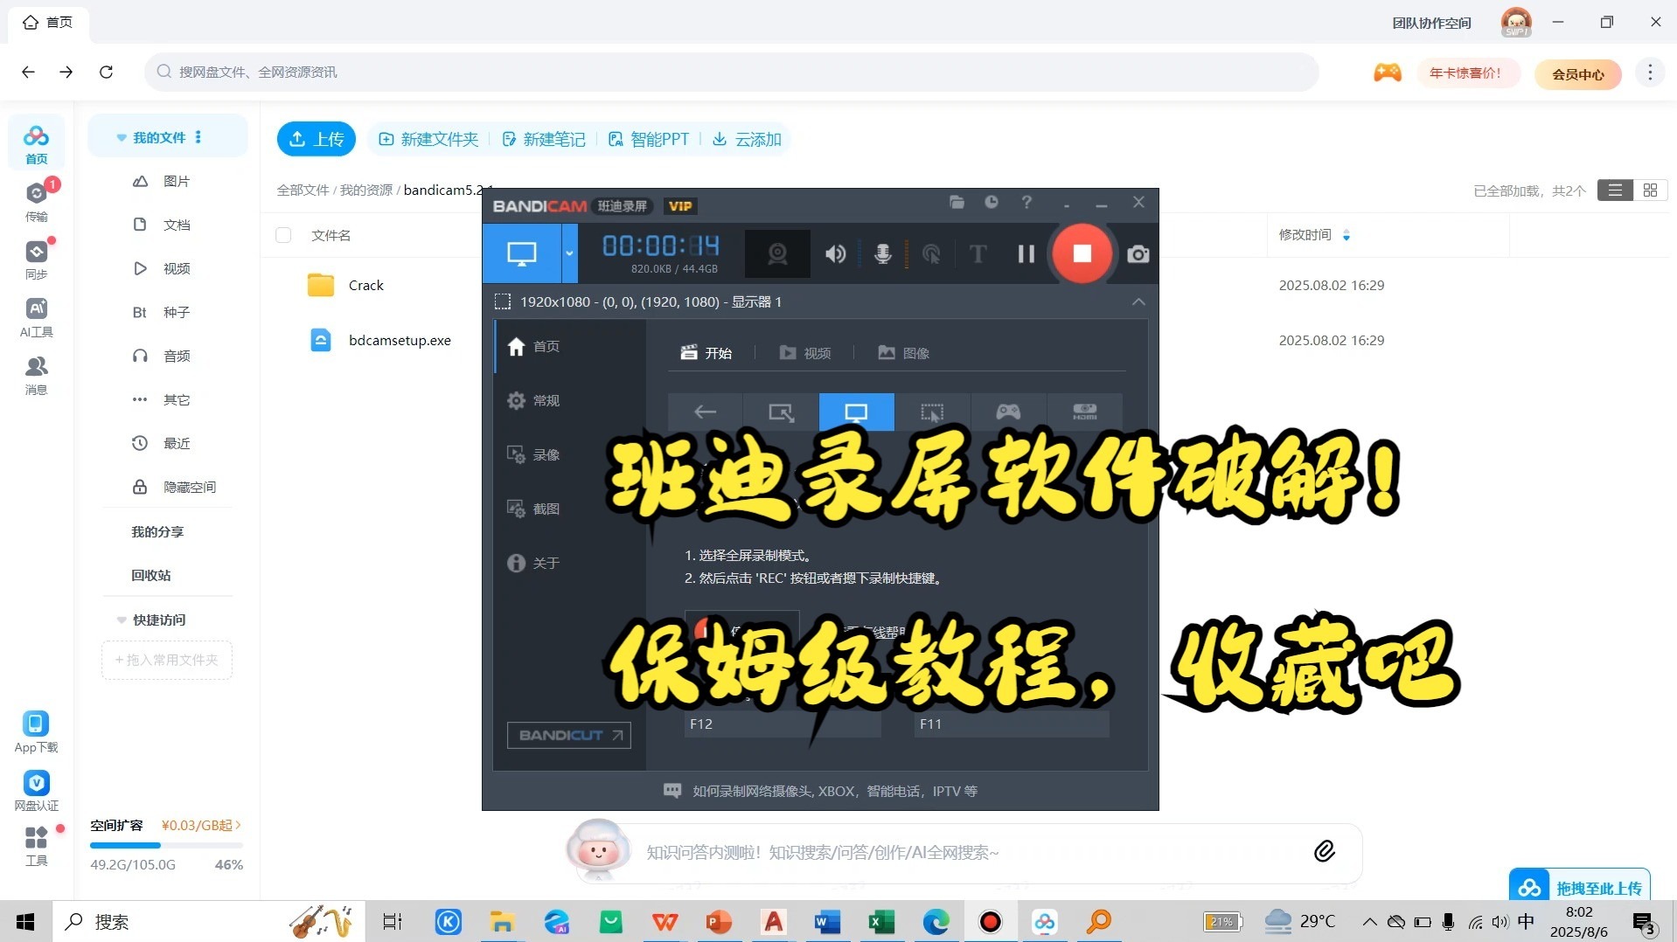Open the 同步 sync sidebar icon
The width and height of the screenshot is (1677, 942).
(x=36, y=260)
